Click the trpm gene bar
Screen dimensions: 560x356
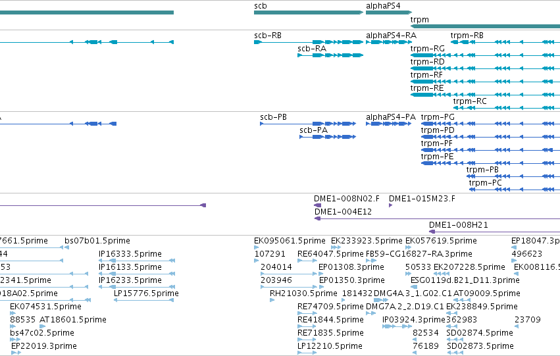click(486, 26)
